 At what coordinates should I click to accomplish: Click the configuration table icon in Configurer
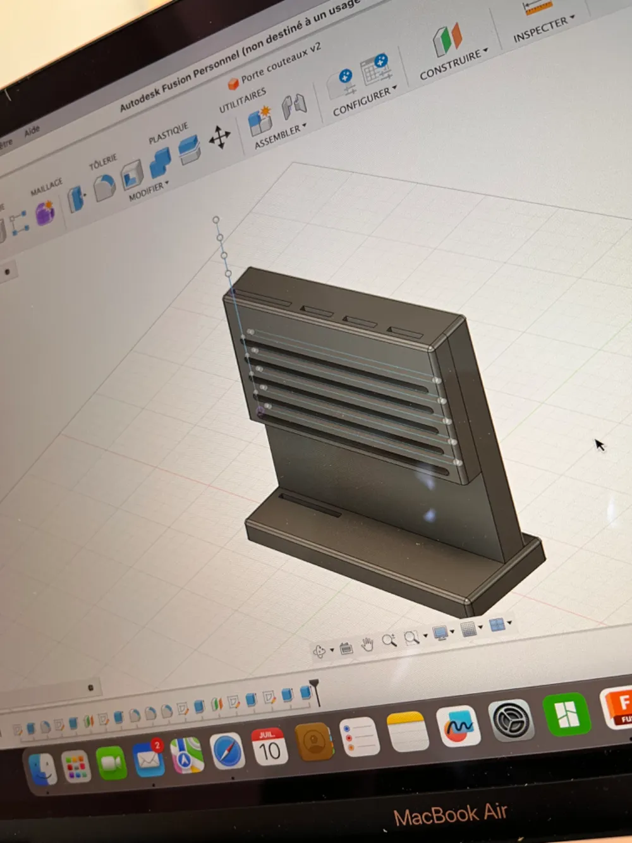(x=376, y=69)
